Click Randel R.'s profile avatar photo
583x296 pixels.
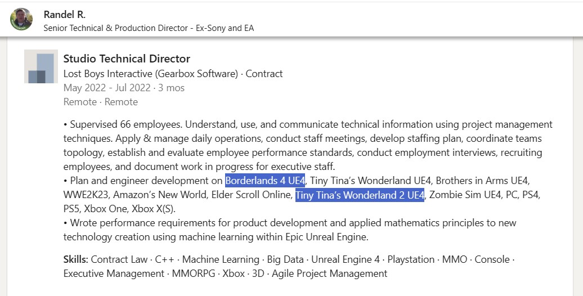(21, 19)
